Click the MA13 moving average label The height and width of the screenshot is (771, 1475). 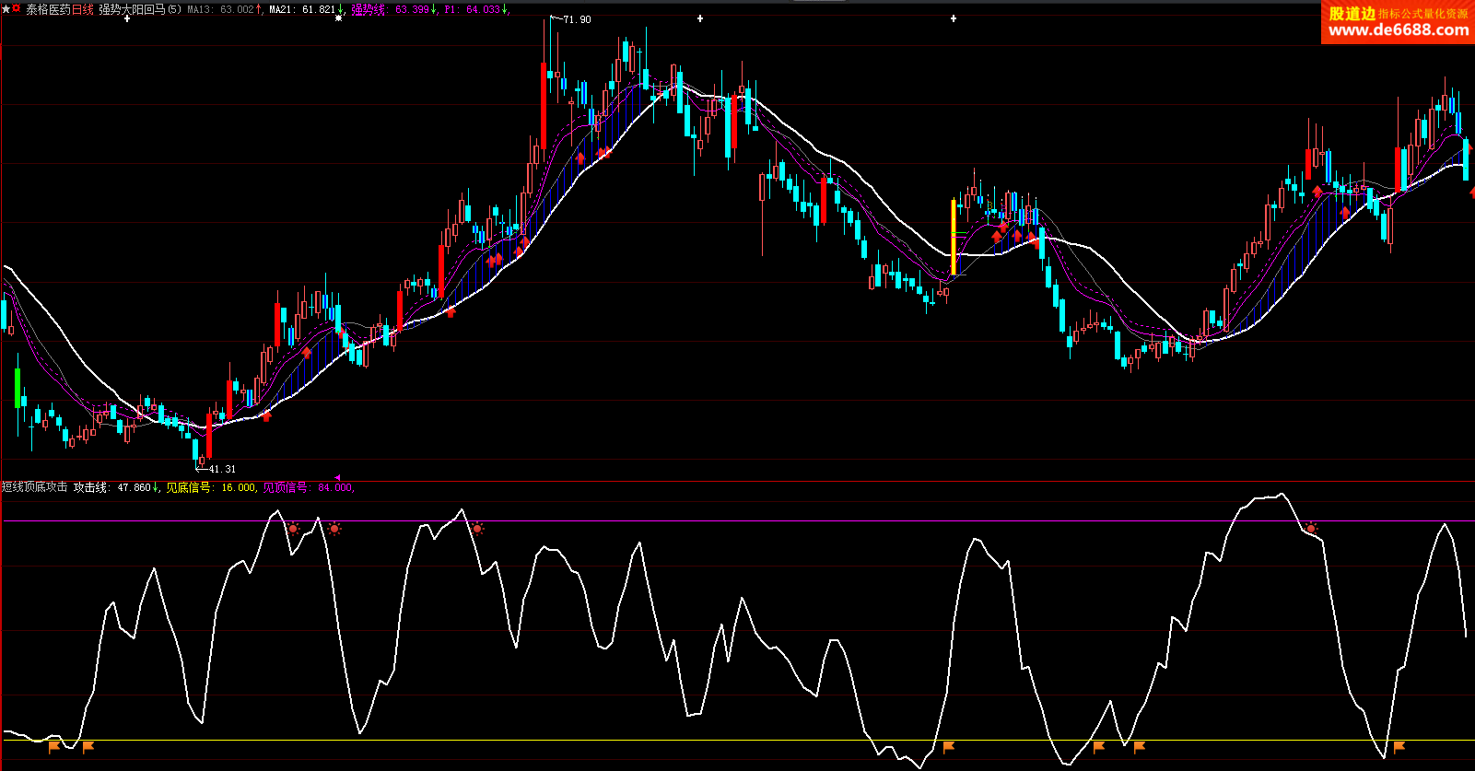221,9
